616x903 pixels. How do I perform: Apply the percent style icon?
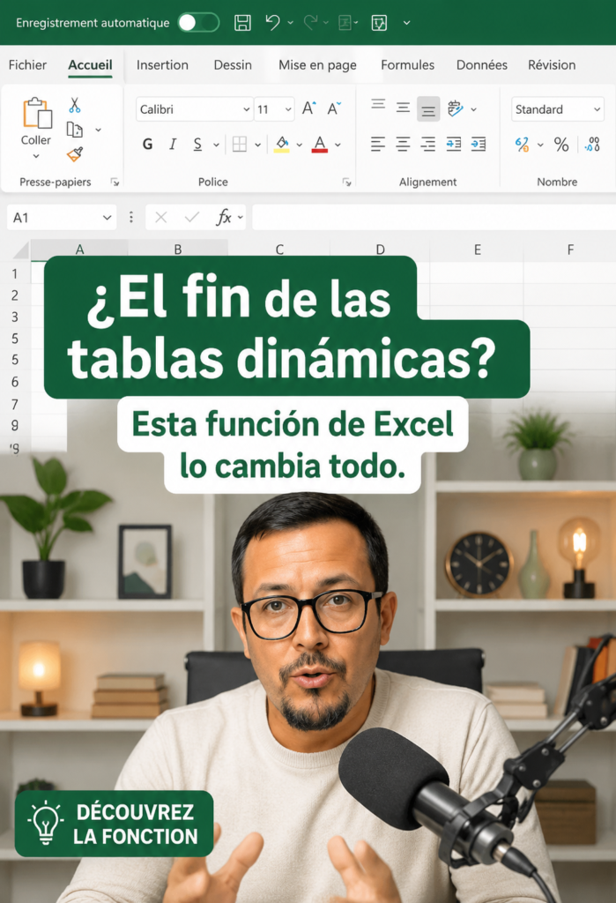click(x=561, y=145)
